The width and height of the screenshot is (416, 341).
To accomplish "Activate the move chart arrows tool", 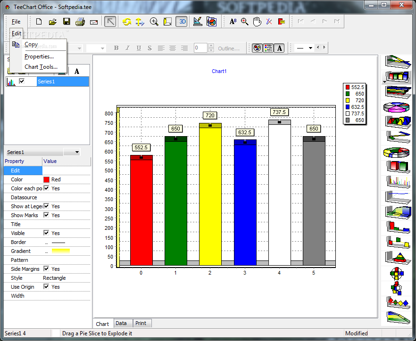I will (140, 22).
